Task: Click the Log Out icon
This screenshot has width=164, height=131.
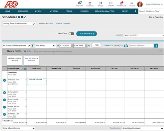Action: (x=131, y=3)
